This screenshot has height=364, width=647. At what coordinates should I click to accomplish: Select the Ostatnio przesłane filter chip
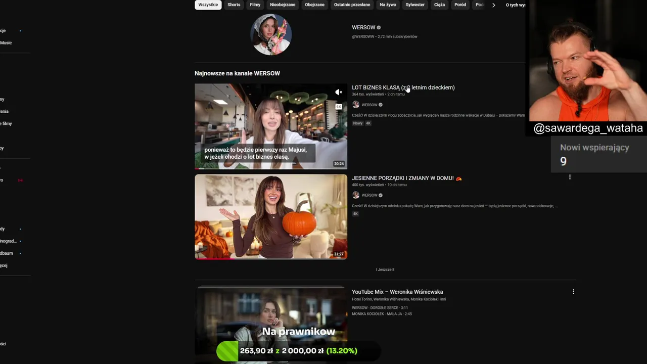352,5
